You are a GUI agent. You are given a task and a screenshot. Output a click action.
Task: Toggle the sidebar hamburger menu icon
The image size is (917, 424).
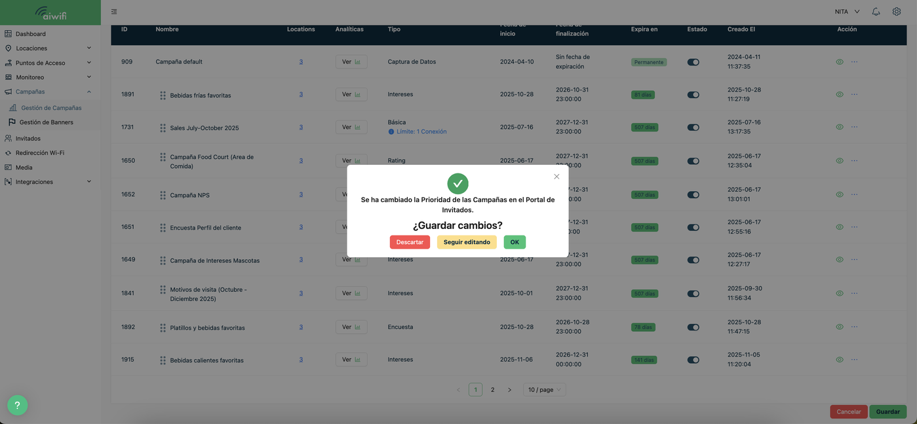coord(114,12)
